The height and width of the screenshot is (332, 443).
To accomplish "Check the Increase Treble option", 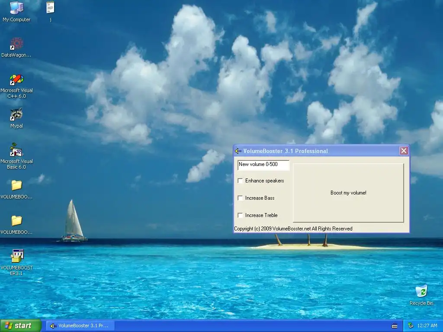I will pyautogui.click(x=240, y=215).
